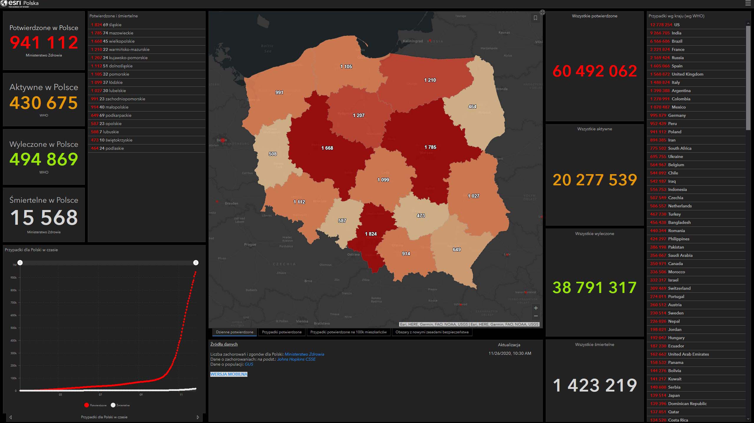
Task: Select Obszary z nowymi zasadami bezpieczeństwa tab
Action: pos(432,332)
